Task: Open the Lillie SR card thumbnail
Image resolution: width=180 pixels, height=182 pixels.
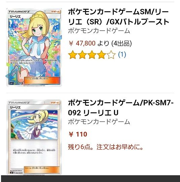Action: coord(34,47)
